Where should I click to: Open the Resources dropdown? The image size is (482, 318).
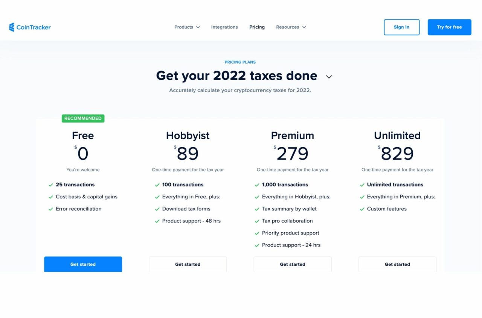[291, 27]
